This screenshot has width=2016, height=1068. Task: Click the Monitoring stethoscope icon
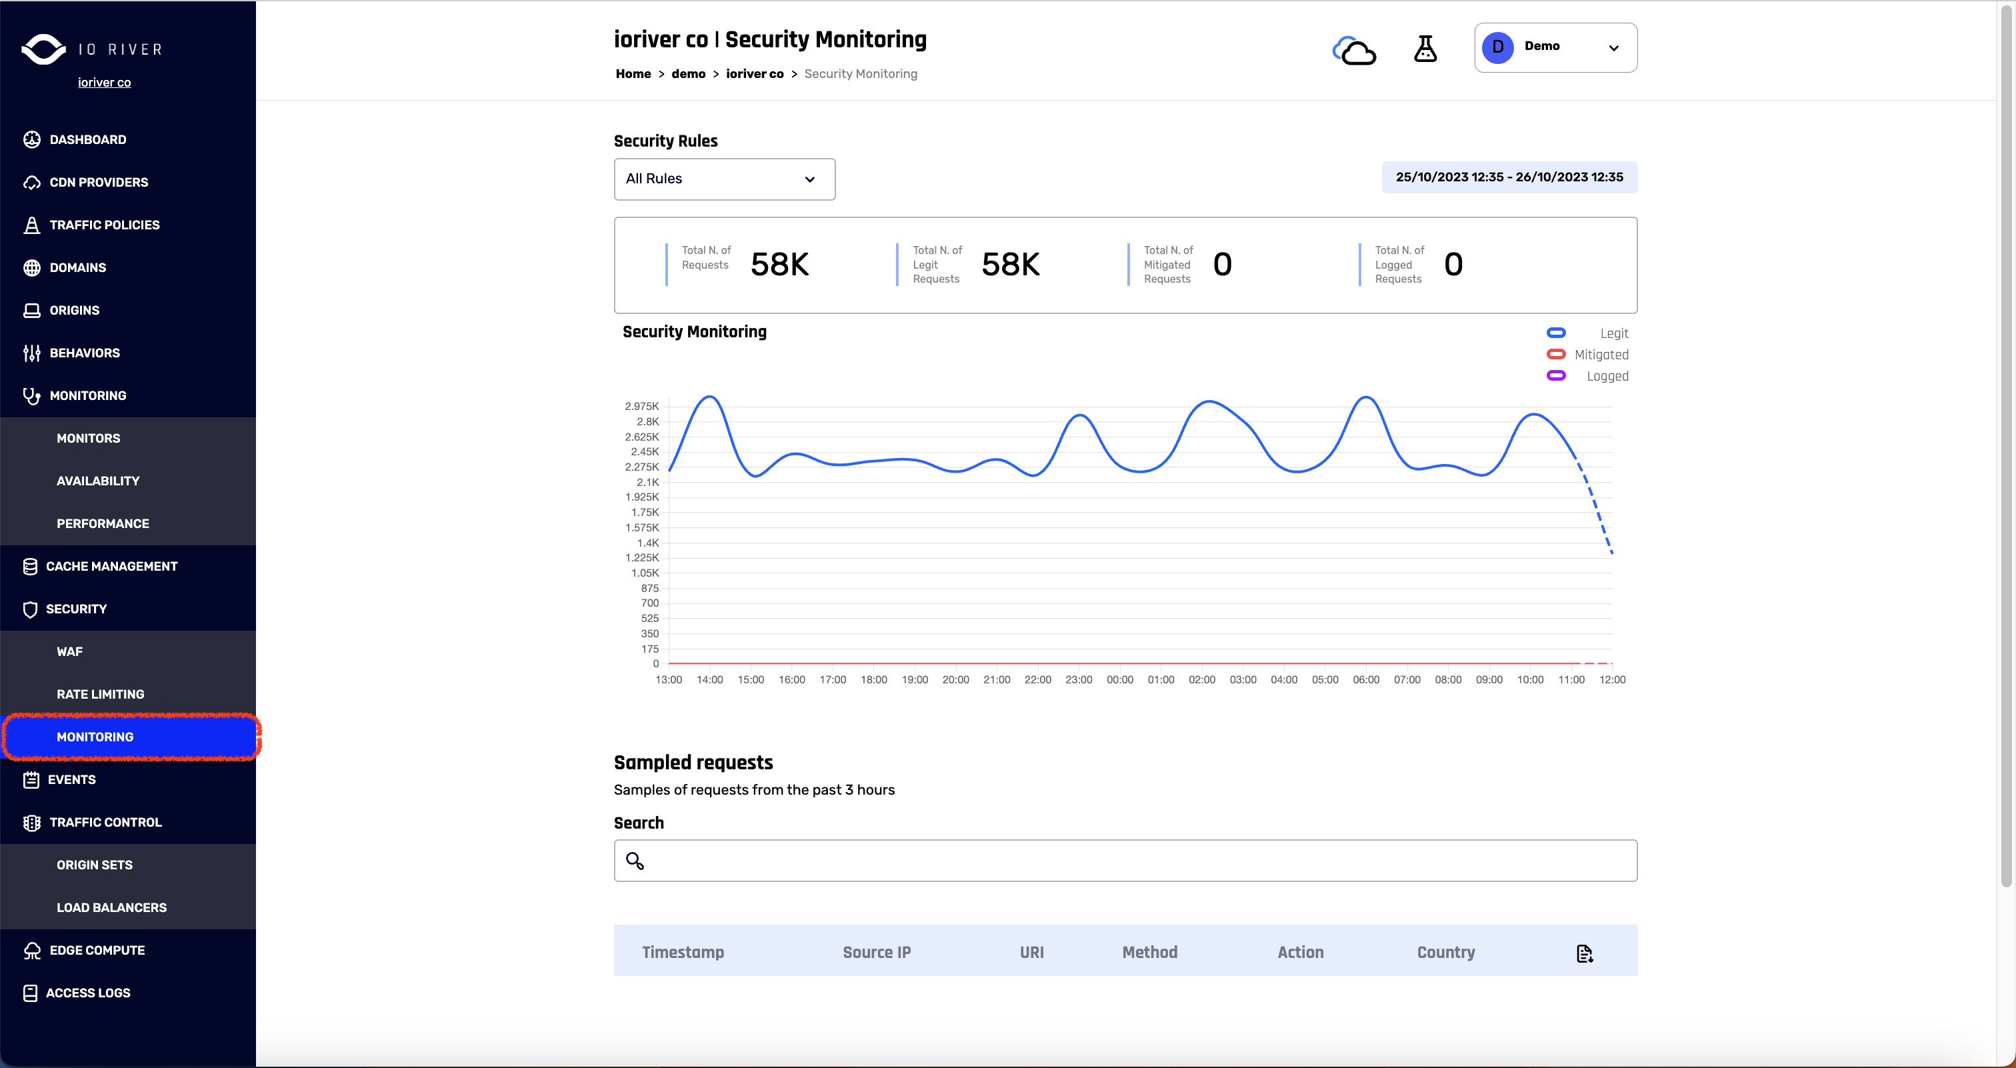pos(31,396)
